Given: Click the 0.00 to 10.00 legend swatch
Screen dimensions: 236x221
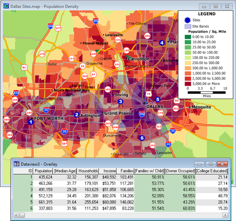Looking at the screenshot, I should pyautogui.click(x=188, y=37).
